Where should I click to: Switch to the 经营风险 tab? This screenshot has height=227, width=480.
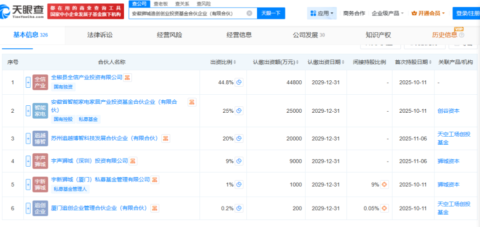click(169, 35)
